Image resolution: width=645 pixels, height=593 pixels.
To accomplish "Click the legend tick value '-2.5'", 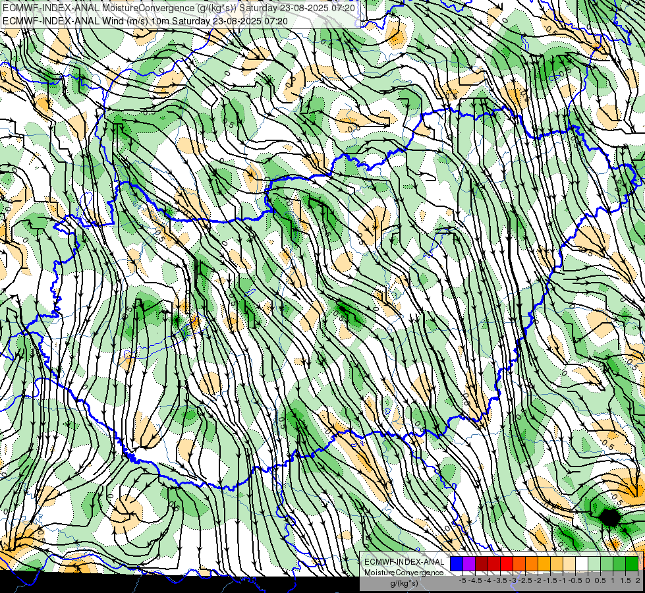I will (525, 580).
